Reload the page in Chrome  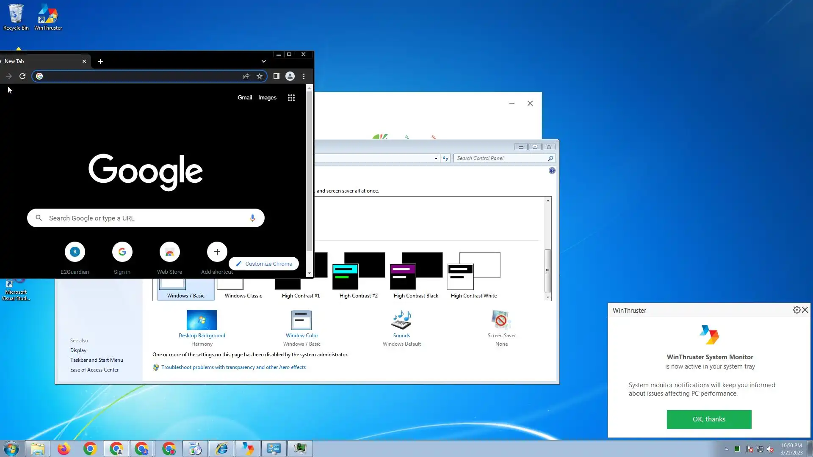click(22, 76)
